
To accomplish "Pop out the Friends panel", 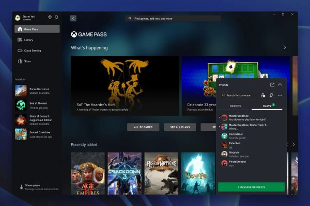I will coord(272,85).
